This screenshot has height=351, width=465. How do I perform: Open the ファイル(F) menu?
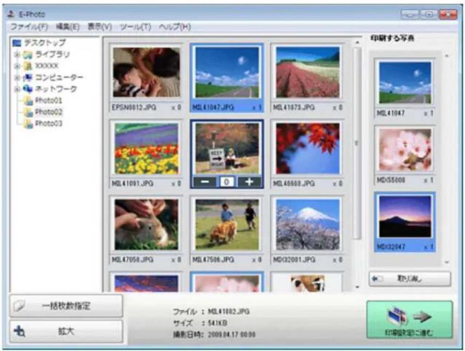point(27,26)
